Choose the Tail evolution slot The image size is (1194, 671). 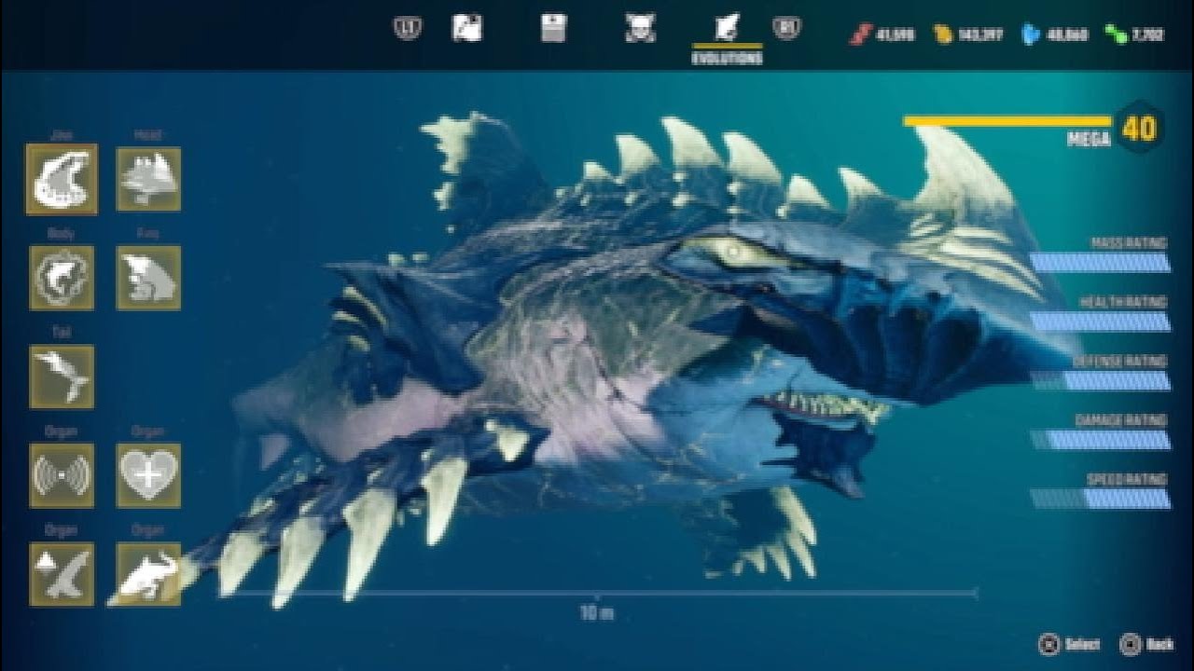(61, 377)
